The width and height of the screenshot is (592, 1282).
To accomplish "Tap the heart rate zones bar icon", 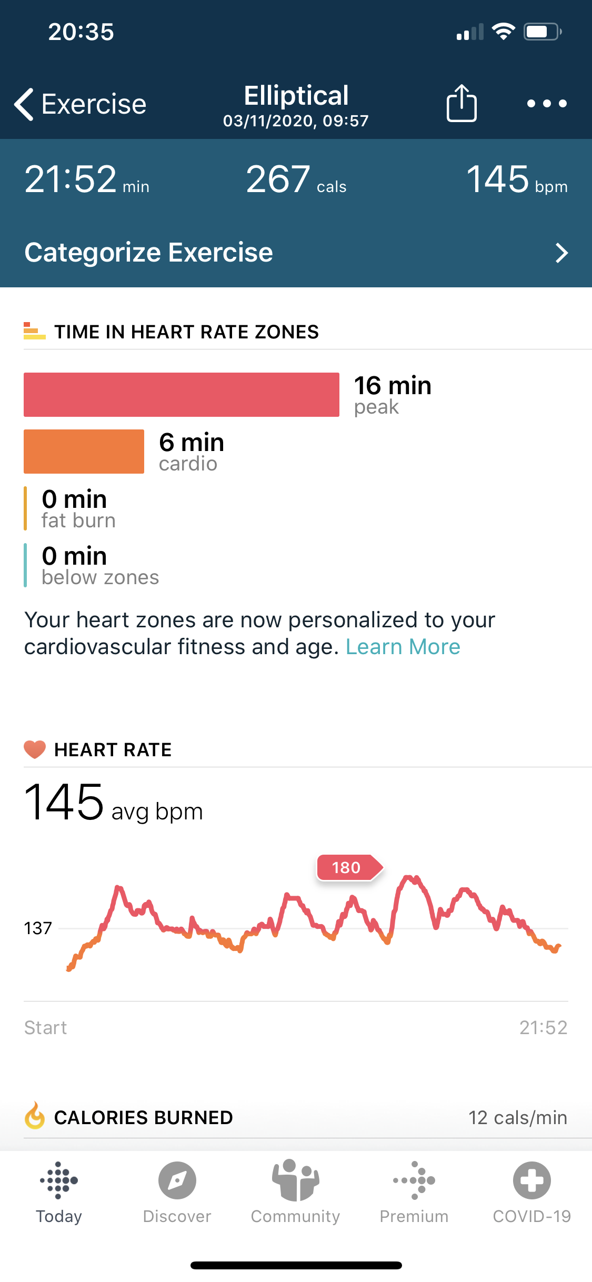I will [35, 332].
